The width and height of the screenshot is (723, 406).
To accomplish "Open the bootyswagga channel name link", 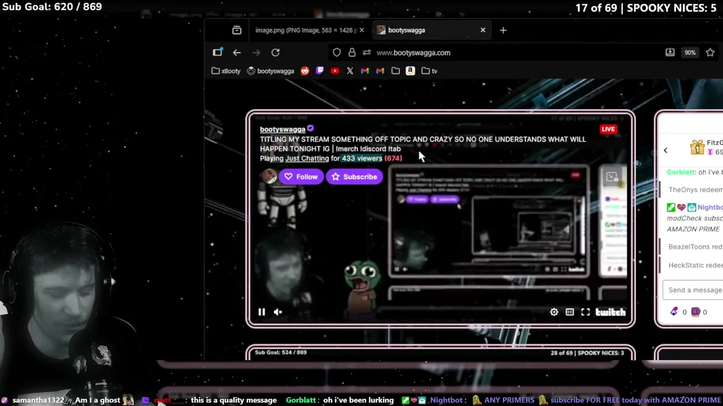I will [x=282, y=129].
